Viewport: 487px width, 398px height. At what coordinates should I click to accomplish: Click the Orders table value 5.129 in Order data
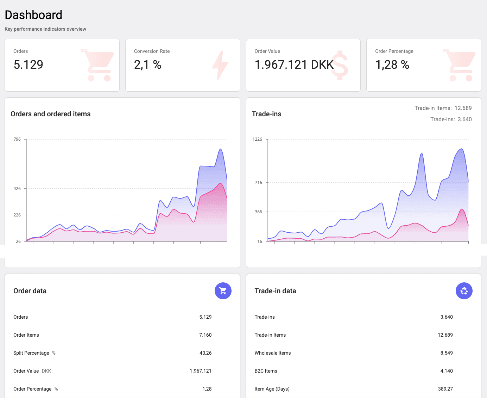click(x=205, y=317)
